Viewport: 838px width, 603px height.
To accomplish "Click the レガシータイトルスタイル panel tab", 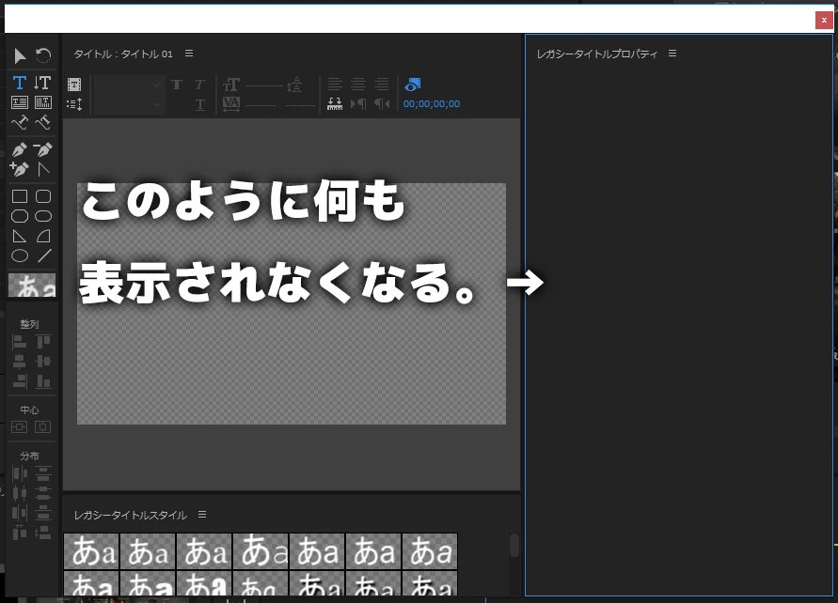I will [131, 515].
